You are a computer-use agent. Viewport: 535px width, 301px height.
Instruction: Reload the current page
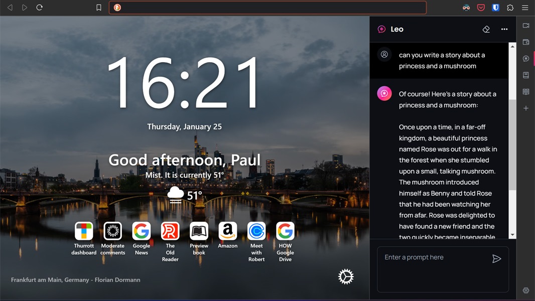click(x=39, y=8)
